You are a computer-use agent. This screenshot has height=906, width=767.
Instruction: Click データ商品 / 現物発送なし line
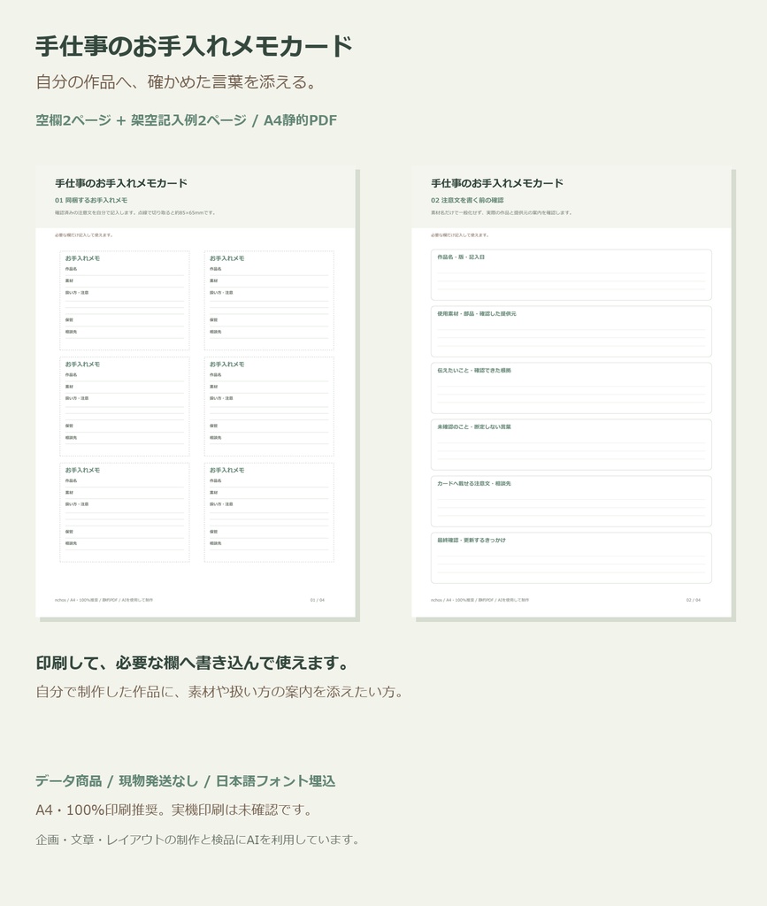point(186,781)
